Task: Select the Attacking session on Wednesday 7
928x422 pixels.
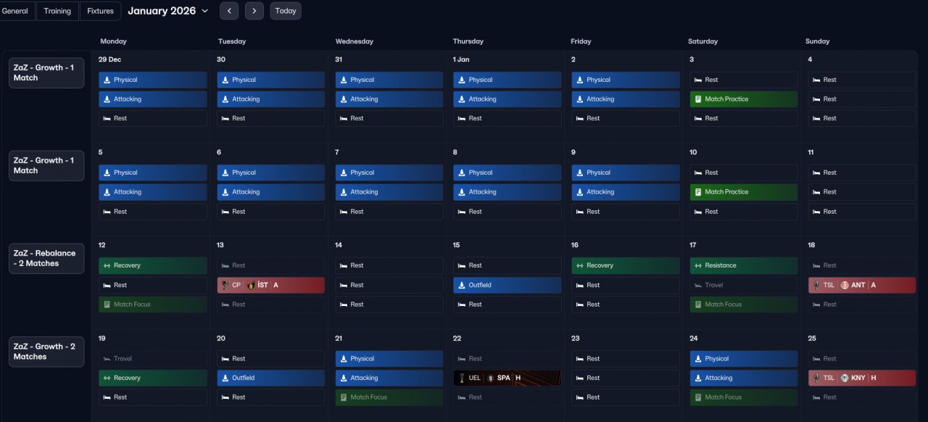Action: [389, 192]
